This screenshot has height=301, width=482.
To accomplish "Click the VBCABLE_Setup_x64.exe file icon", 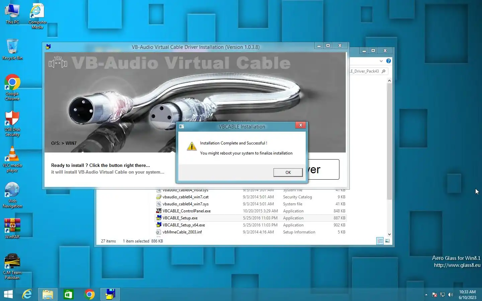I will pyautogui.click(x=159, y=225).
